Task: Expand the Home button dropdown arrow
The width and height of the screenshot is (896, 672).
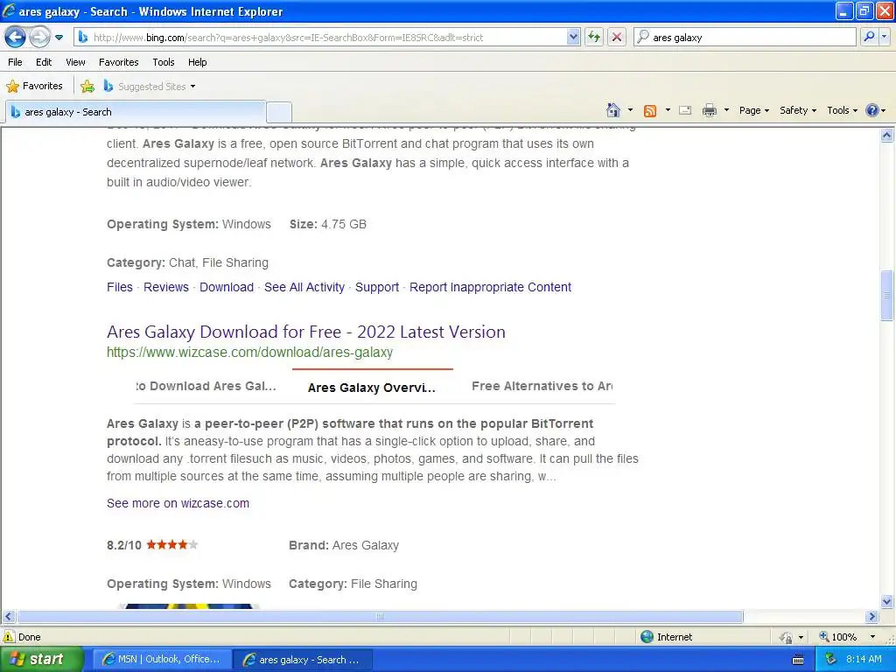Action: click(x=630, y=110)
